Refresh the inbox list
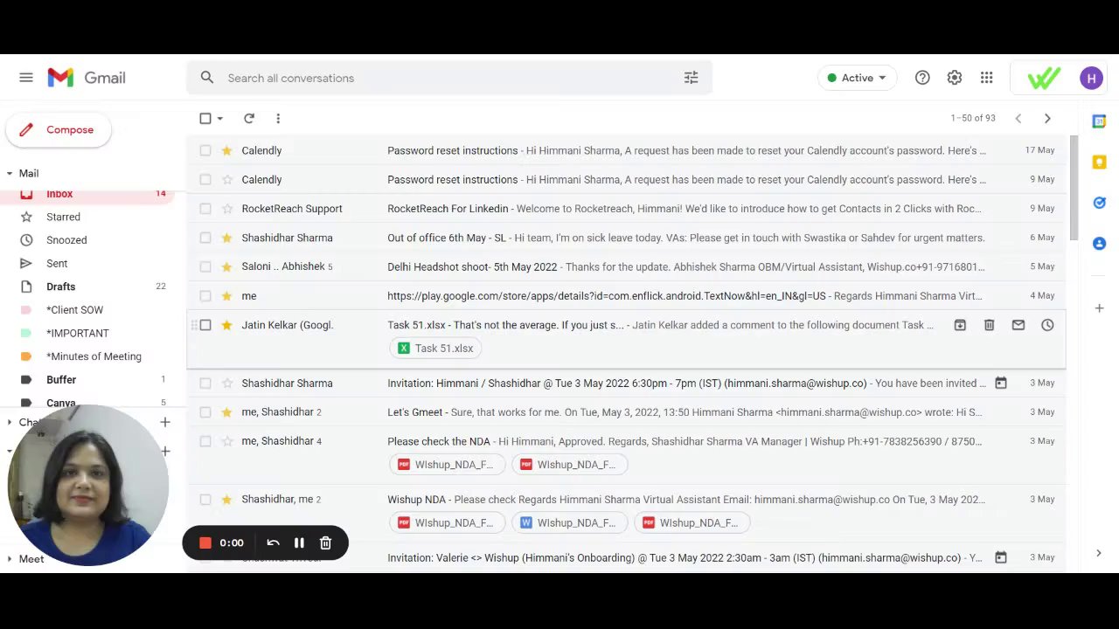The image size is (1119, 629). tap(249, 118)
